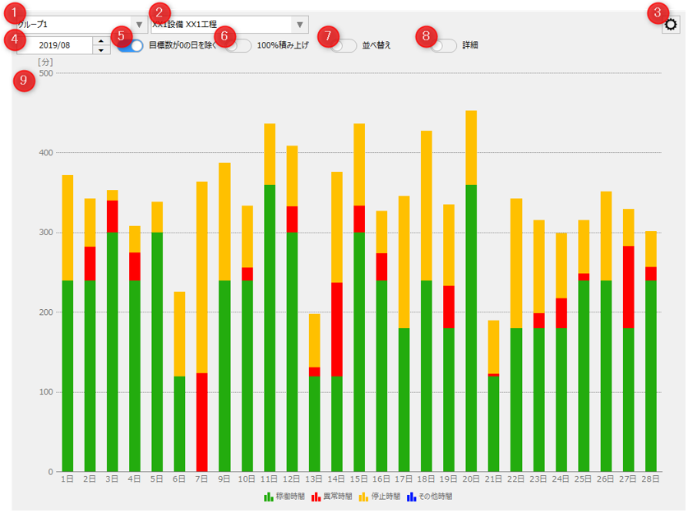688x513 pixels.
Task: Click the blue その他時間 legend icon
Action: [409, 497]
